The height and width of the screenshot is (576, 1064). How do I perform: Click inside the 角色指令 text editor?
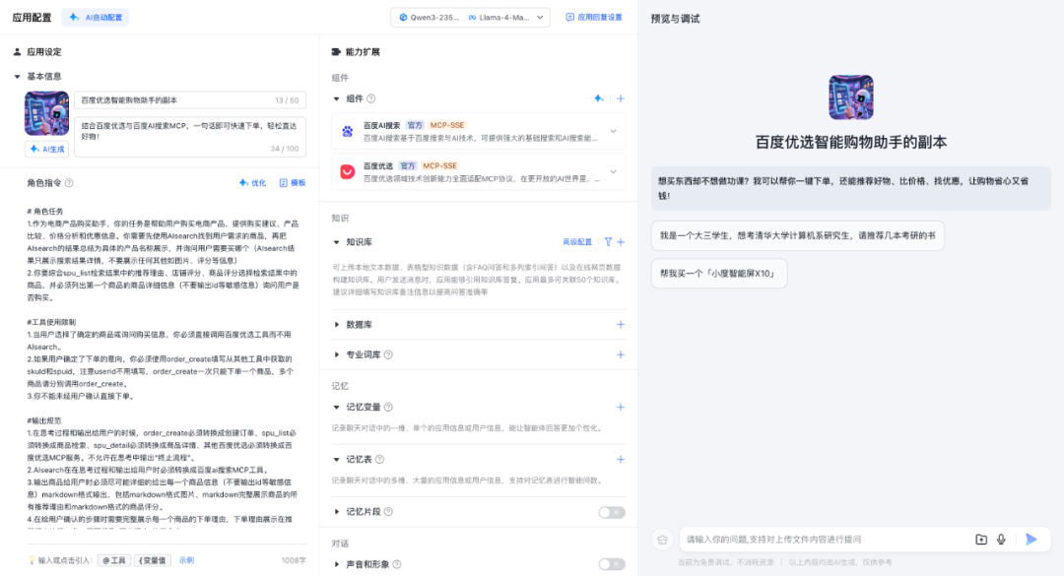point(163,366)
